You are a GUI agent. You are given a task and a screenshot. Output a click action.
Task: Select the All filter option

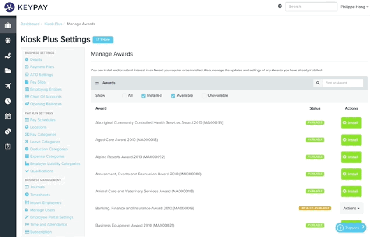(x=124, y=96)
